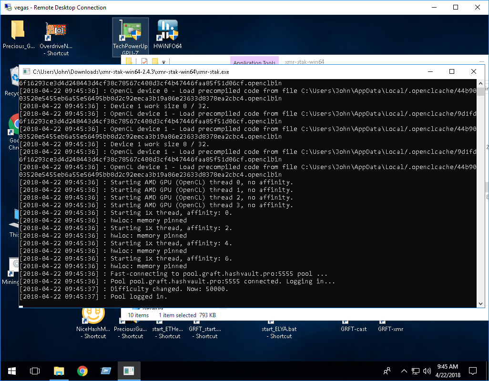This screenshot has width=489, height=381.
Task: Click the xmr-stak-win64 title bar label
Action: 305,61
